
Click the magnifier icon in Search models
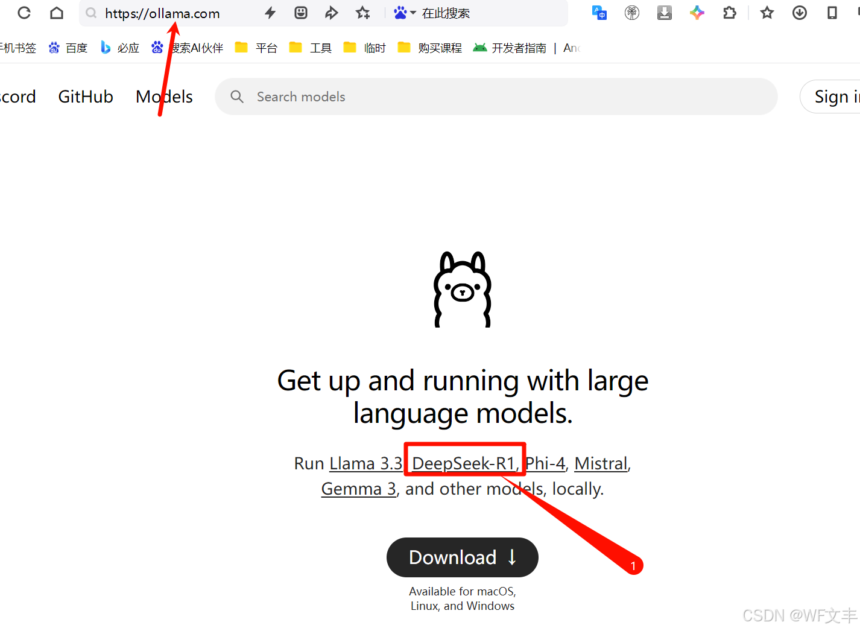pos(237,97)
